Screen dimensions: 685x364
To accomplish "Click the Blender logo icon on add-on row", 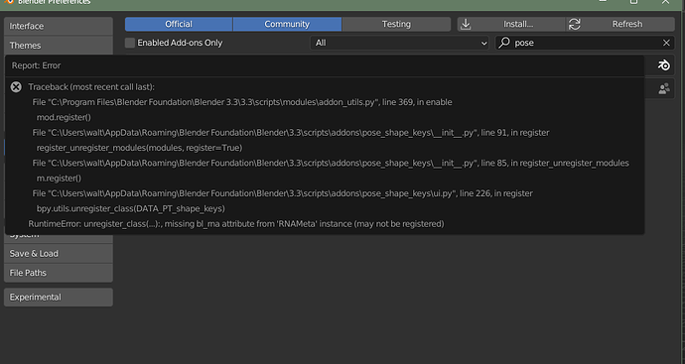I will [664, 65].
